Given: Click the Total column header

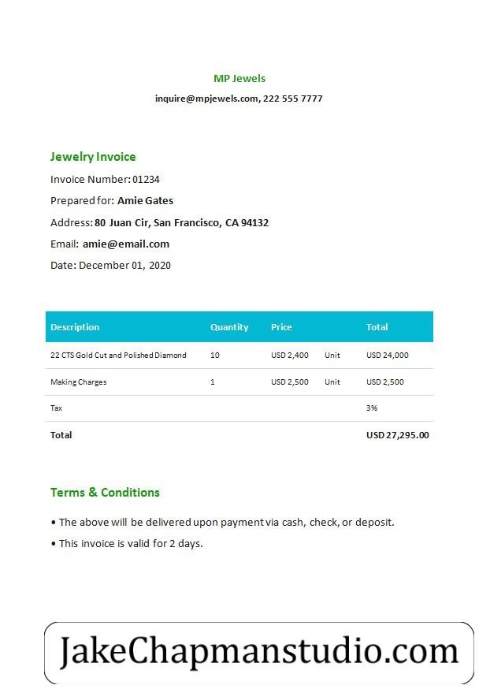Looking at the screenshot, I should point(377,327).
